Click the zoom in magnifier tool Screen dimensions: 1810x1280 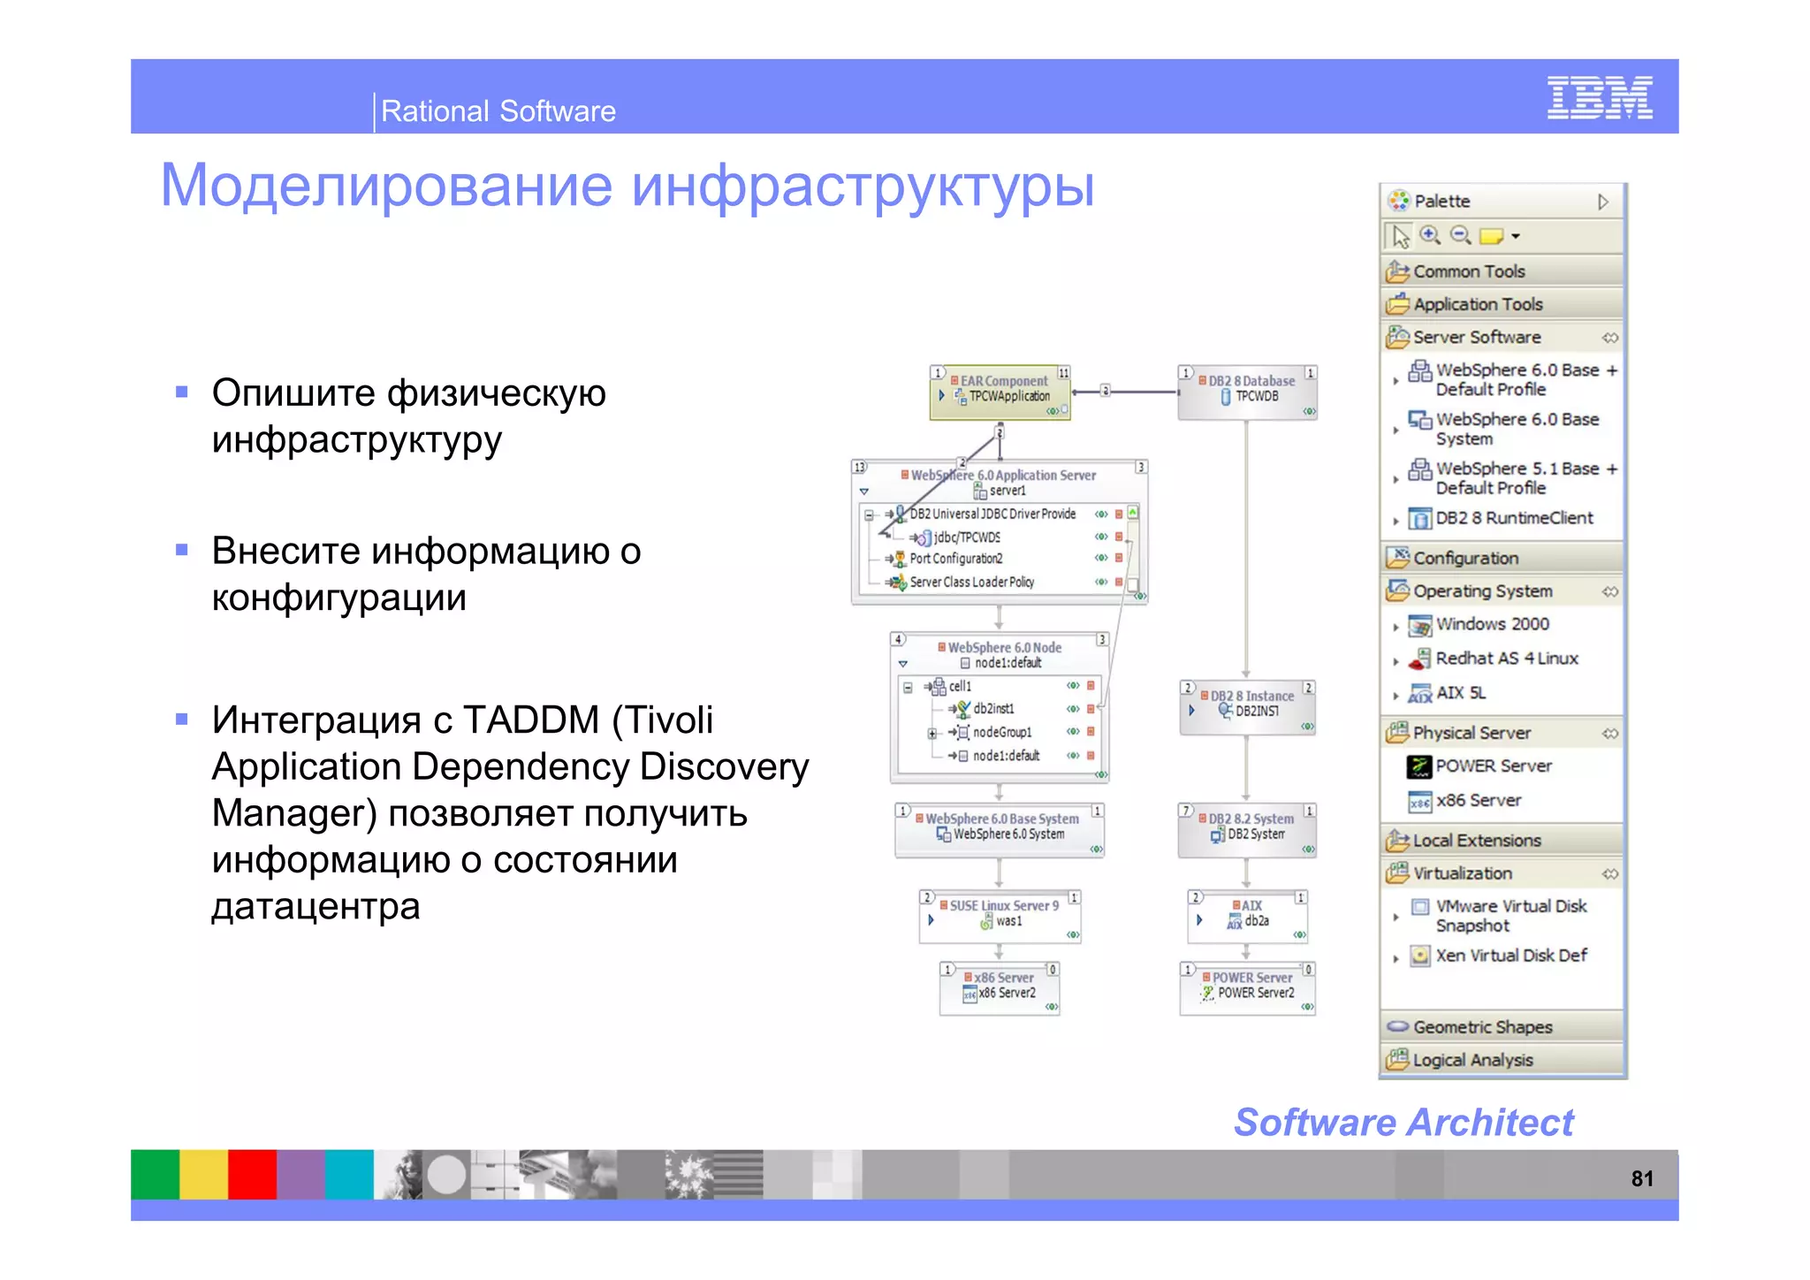[x=1430, y=235]
